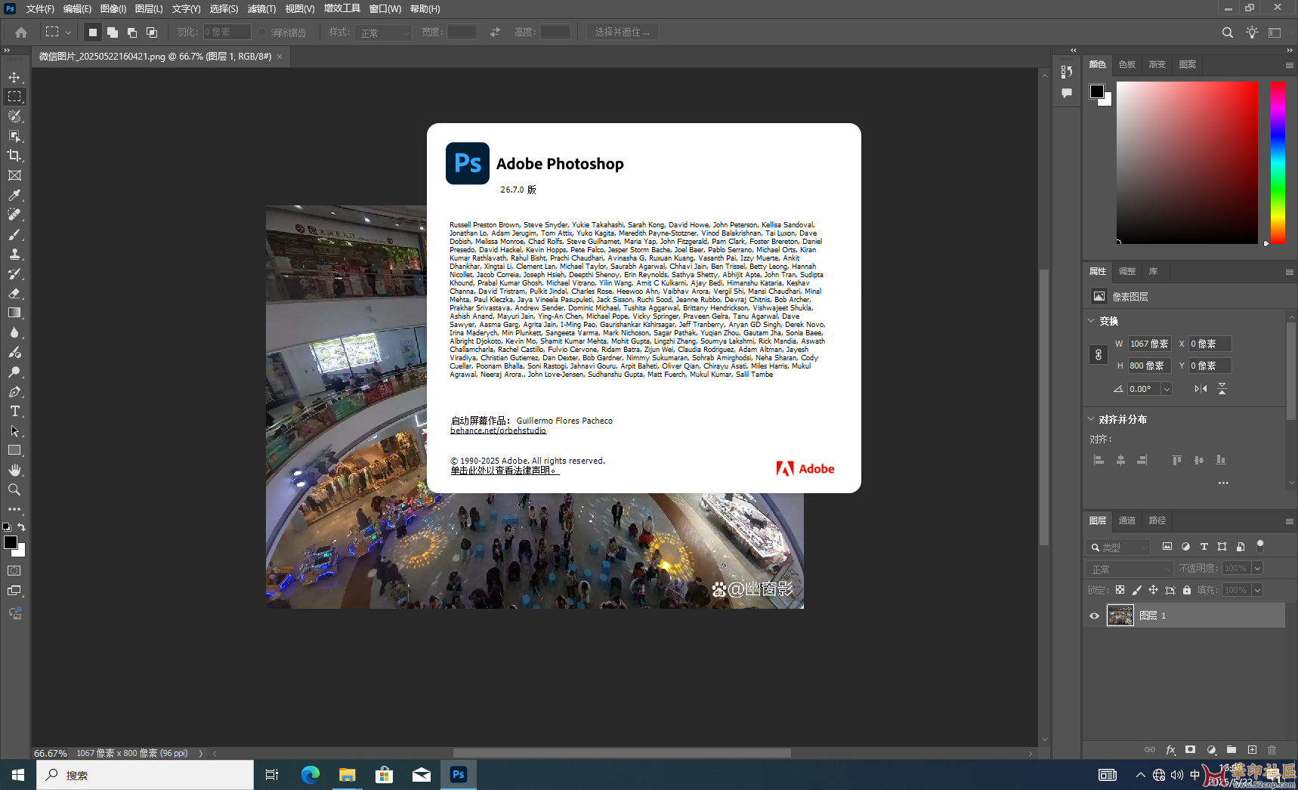Create a new layer with plus icon
1298x790 pixels.
(x=1252, y=750)
